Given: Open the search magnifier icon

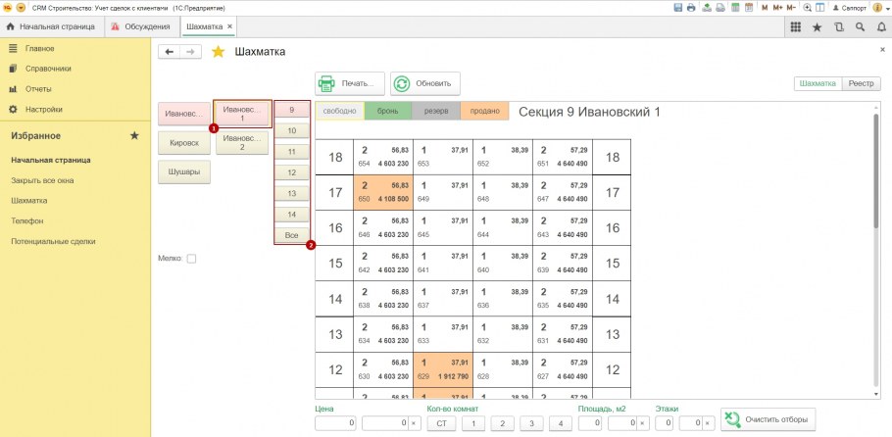Looking at the screenshot, I should [x=859, y=27].
